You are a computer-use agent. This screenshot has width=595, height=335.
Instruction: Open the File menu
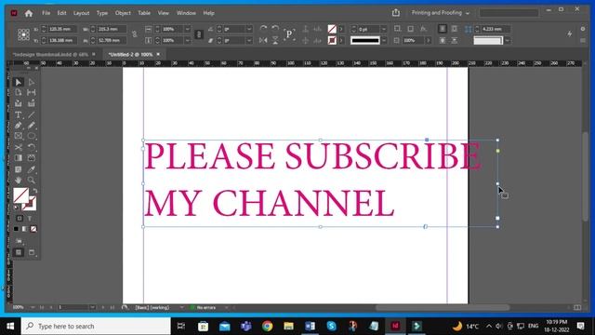pyautogui.click(x=46, y=13)
